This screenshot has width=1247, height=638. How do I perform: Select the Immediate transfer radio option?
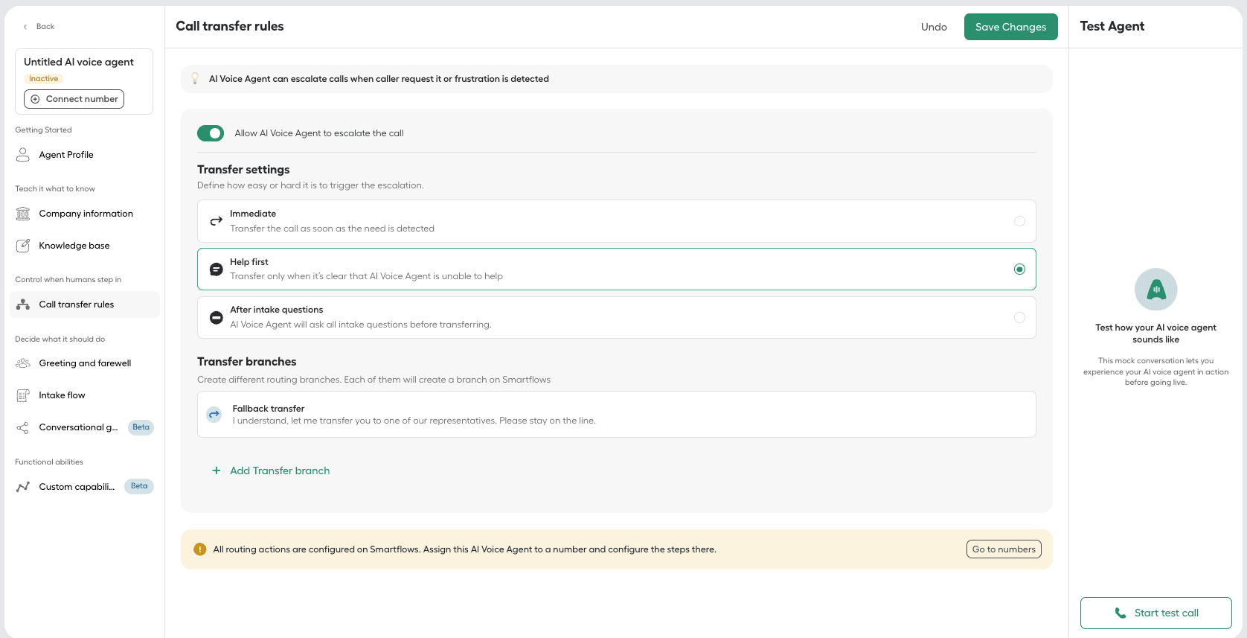coord(1019,221)
